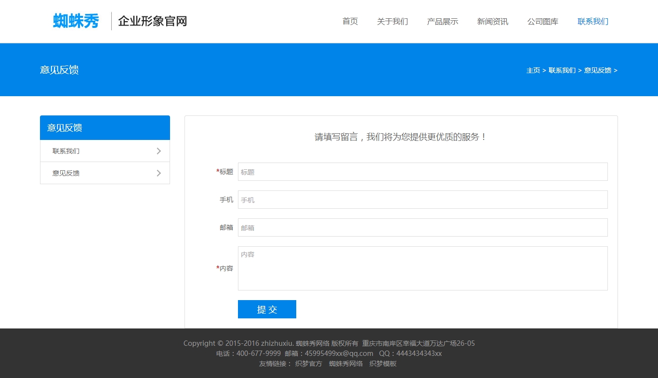Select 新闻资讯 in the top menu
The height and width of the screenshot is (378, 658).
[x=492, y=22]
